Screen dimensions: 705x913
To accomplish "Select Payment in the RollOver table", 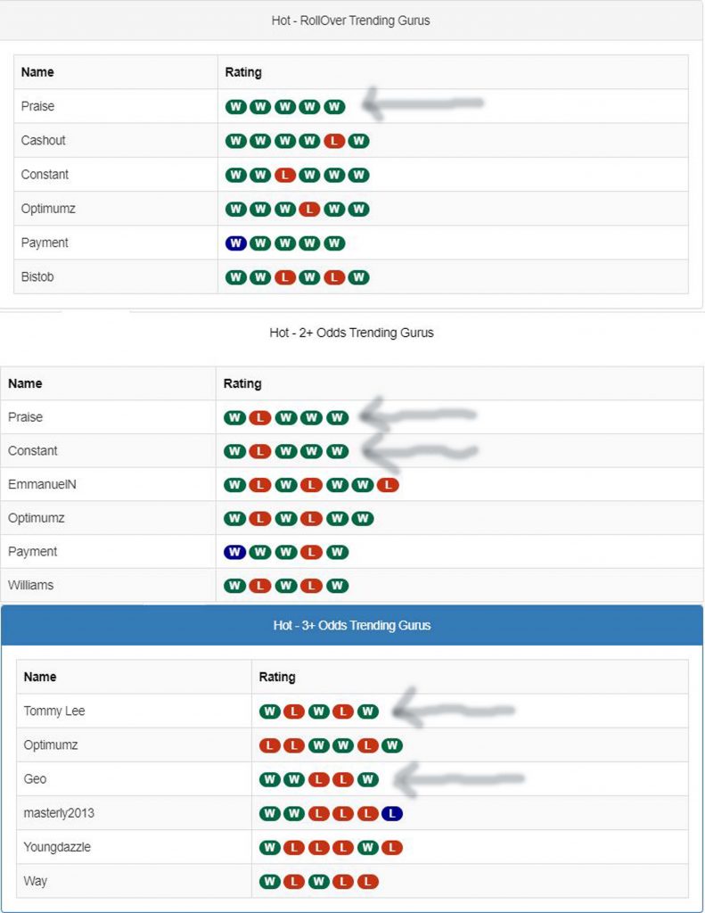I will pyautogui.click(x=45, y=243).
